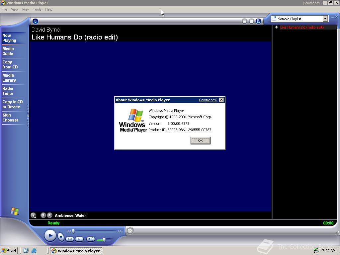Click the Ready status text

tap(53, 223)
